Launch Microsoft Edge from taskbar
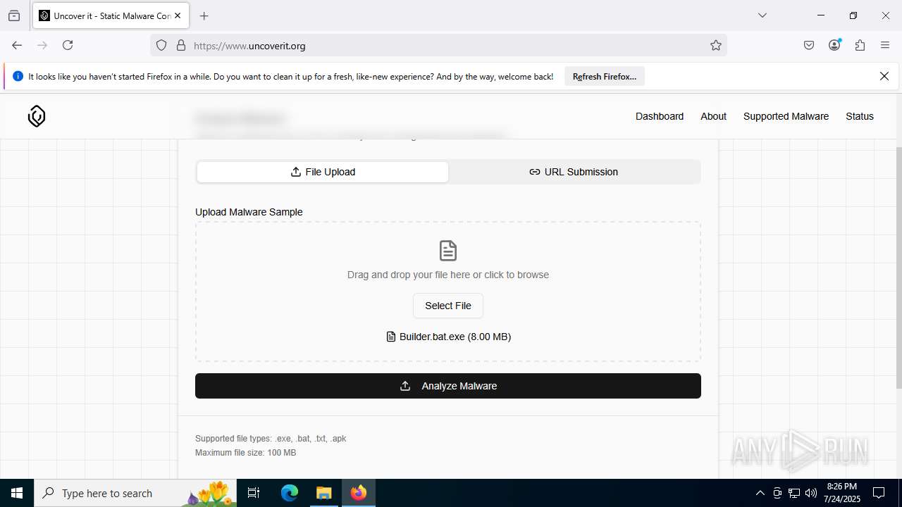This screenshot has height=507, width=902. tap(290, 493)
